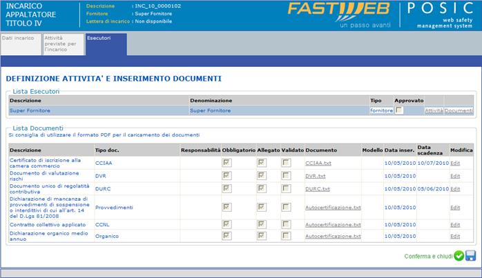The image size is (482, 278).
Task: Click Dichiarazione organico medio annuo description
Action: click(x=48, y=236)
